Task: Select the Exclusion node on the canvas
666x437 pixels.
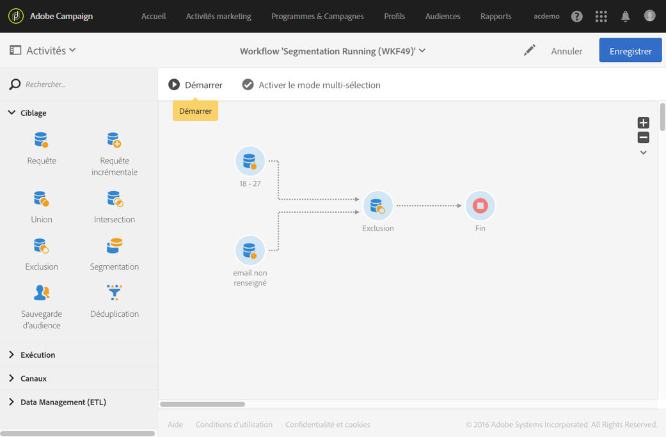Action: pyautogui.click(x=377, y=206)
